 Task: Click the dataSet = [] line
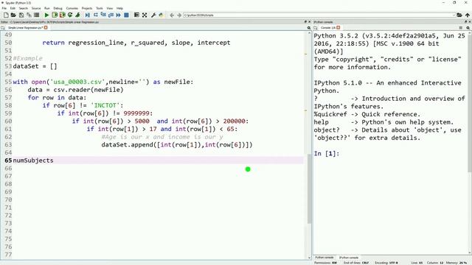coord(35,66)
